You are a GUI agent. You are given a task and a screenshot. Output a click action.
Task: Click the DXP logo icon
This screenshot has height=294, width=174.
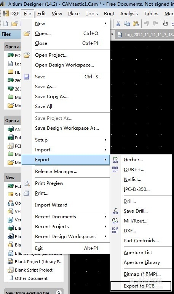tap(6, 14)
